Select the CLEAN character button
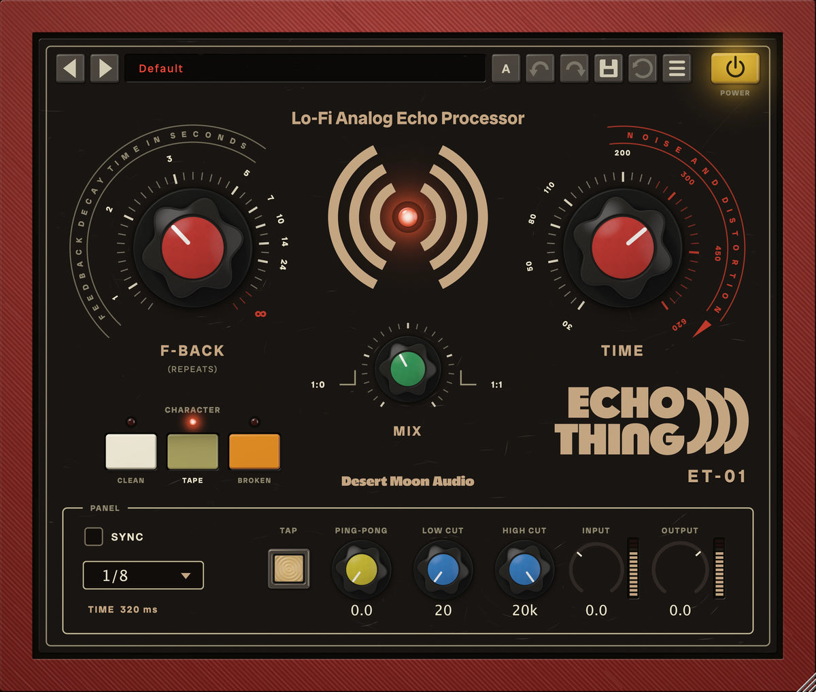The width and height of the screenshot is (816, 692). click(131, 451)
